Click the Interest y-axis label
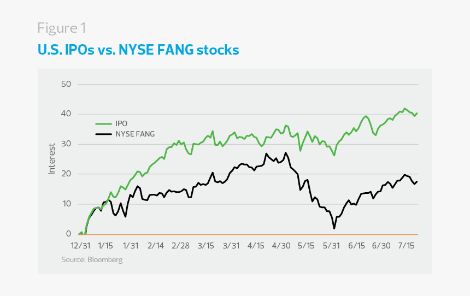470x296 pixels. [x=52, y=158]
